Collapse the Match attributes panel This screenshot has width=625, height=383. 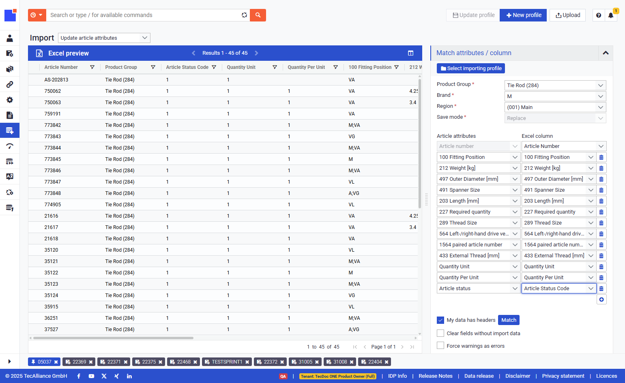(x=606, y=53)
